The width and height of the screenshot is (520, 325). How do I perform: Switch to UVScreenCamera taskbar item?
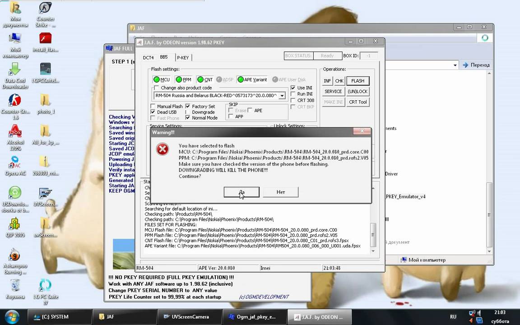[x=190, y=317]
